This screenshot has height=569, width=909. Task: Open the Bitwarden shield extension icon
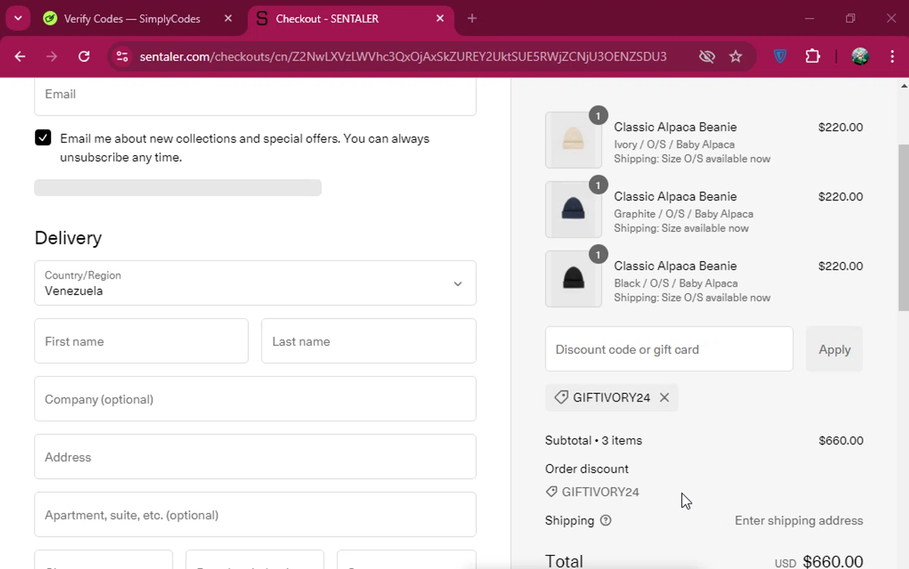pos(781,56)
